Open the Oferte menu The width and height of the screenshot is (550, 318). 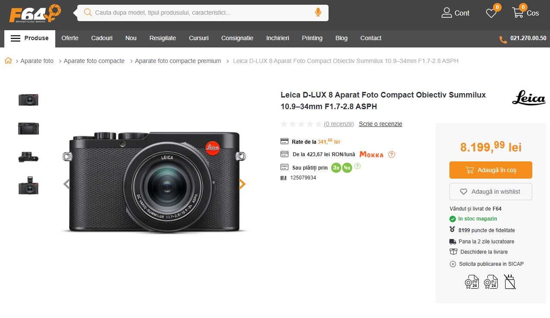pyautogui.click(x=70, y=38)
